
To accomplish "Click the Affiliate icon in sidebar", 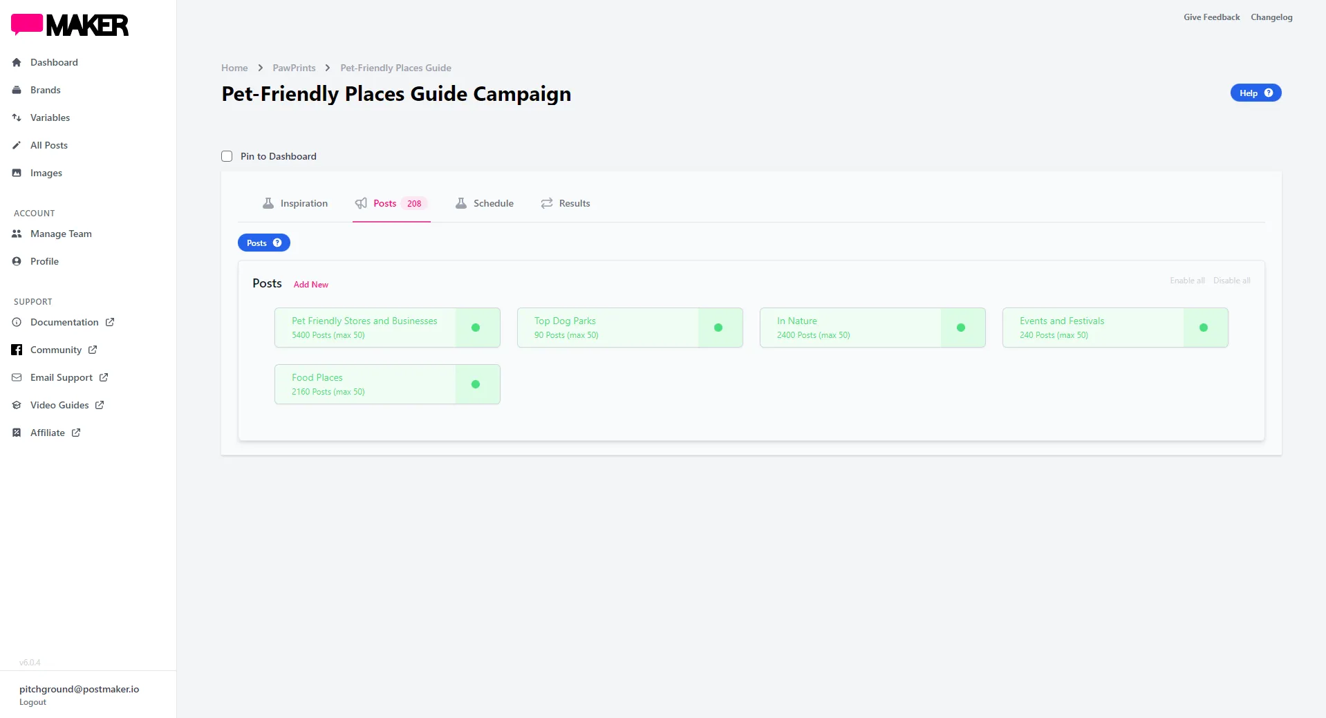I will click(x=17, y=433).
